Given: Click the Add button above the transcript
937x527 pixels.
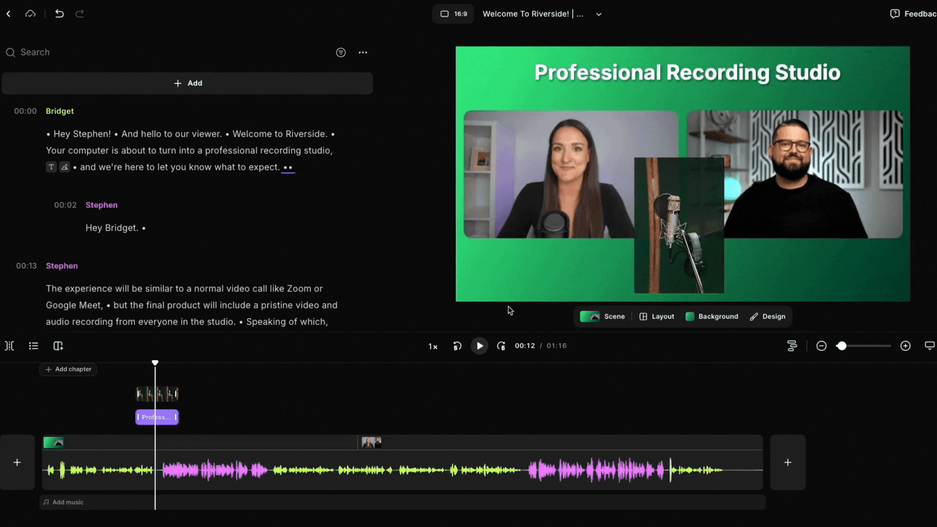Looking at the screenshot, I should 187,83.
